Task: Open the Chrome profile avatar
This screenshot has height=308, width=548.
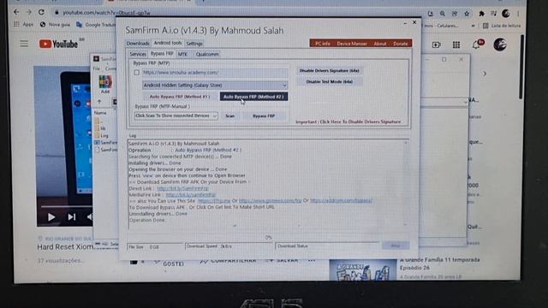Action: [x=506, y=14]
